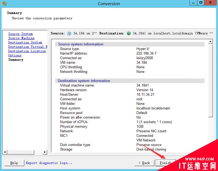Return to the Options step
The image size is (218, 171).
pyautogui.click(x=15, y=55)
